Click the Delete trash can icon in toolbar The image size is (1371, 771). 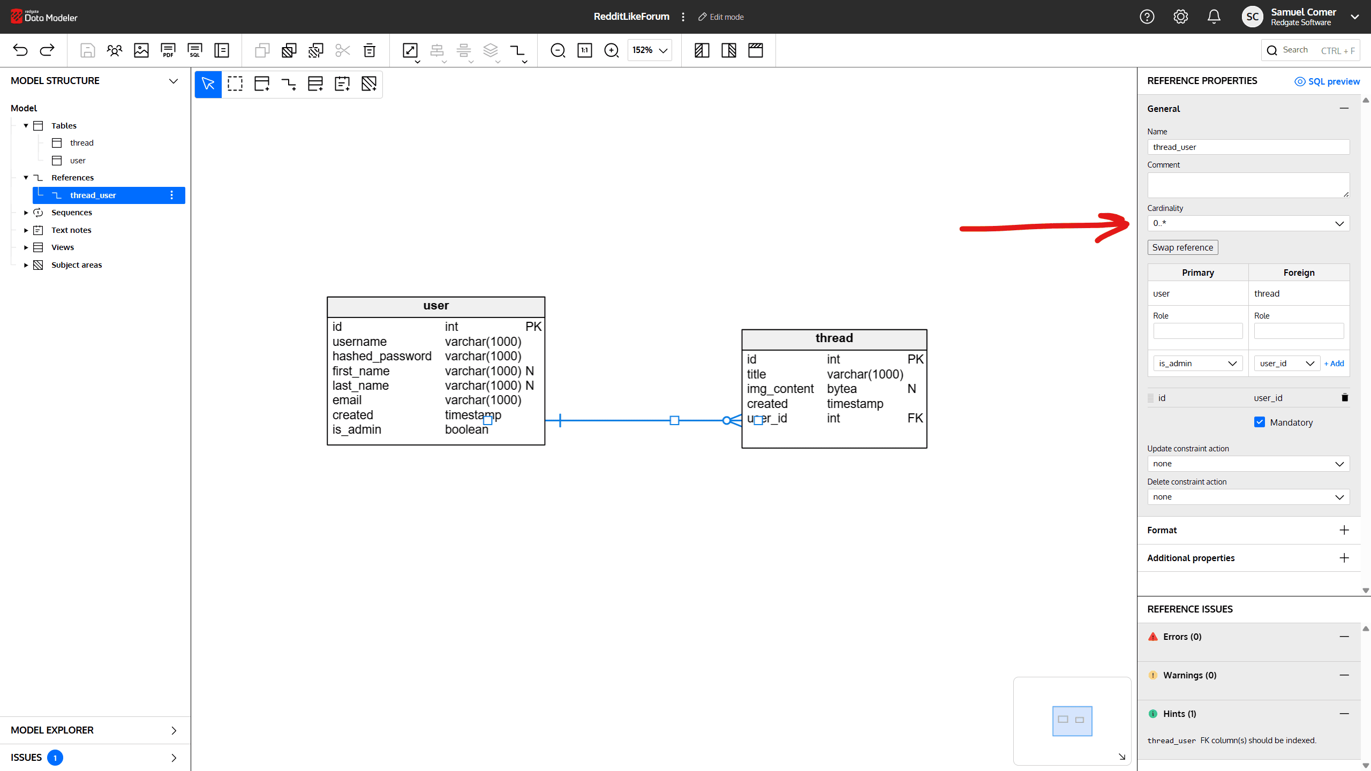370,50
